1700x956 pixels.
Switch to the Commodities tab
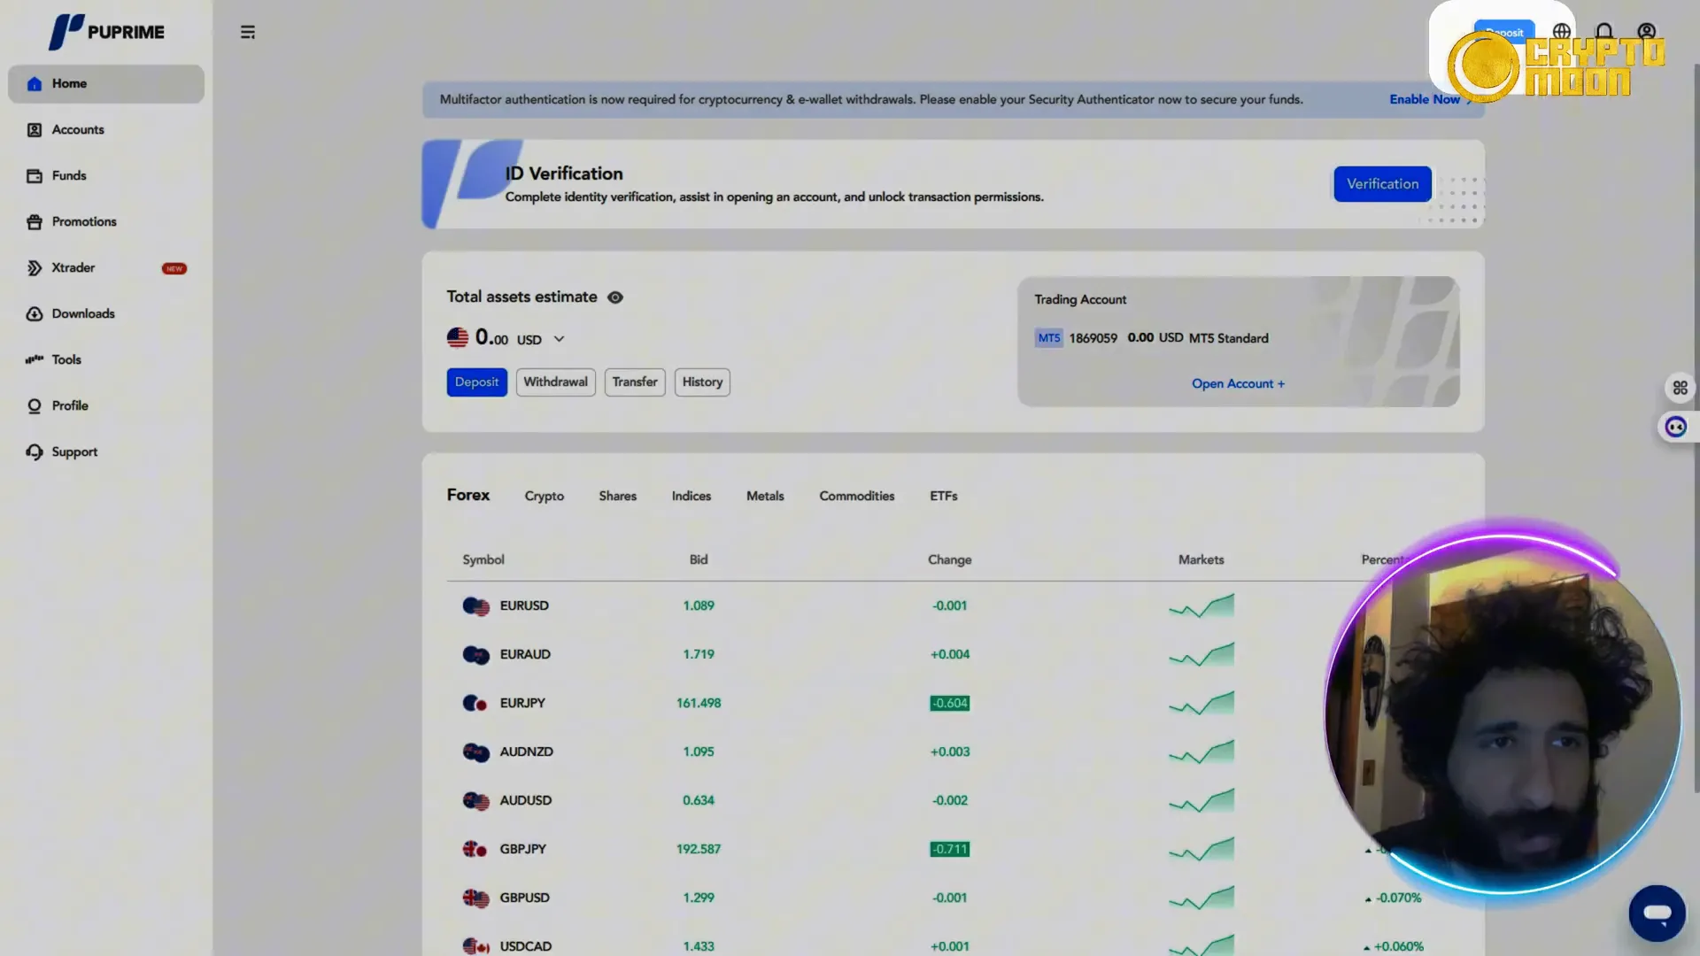coord(856,496)
